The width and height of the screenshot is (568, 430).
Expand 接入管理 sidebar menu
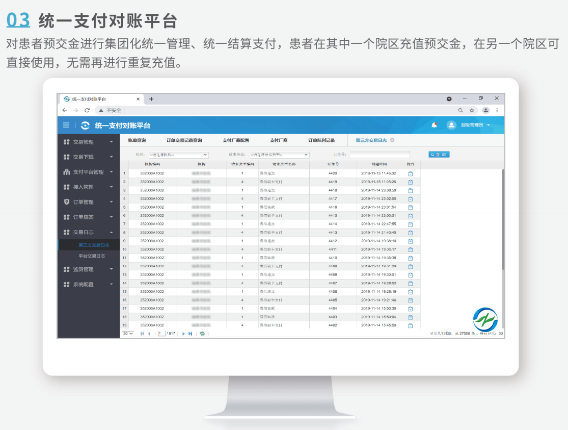pyautogui.click(x=89, y=187)
